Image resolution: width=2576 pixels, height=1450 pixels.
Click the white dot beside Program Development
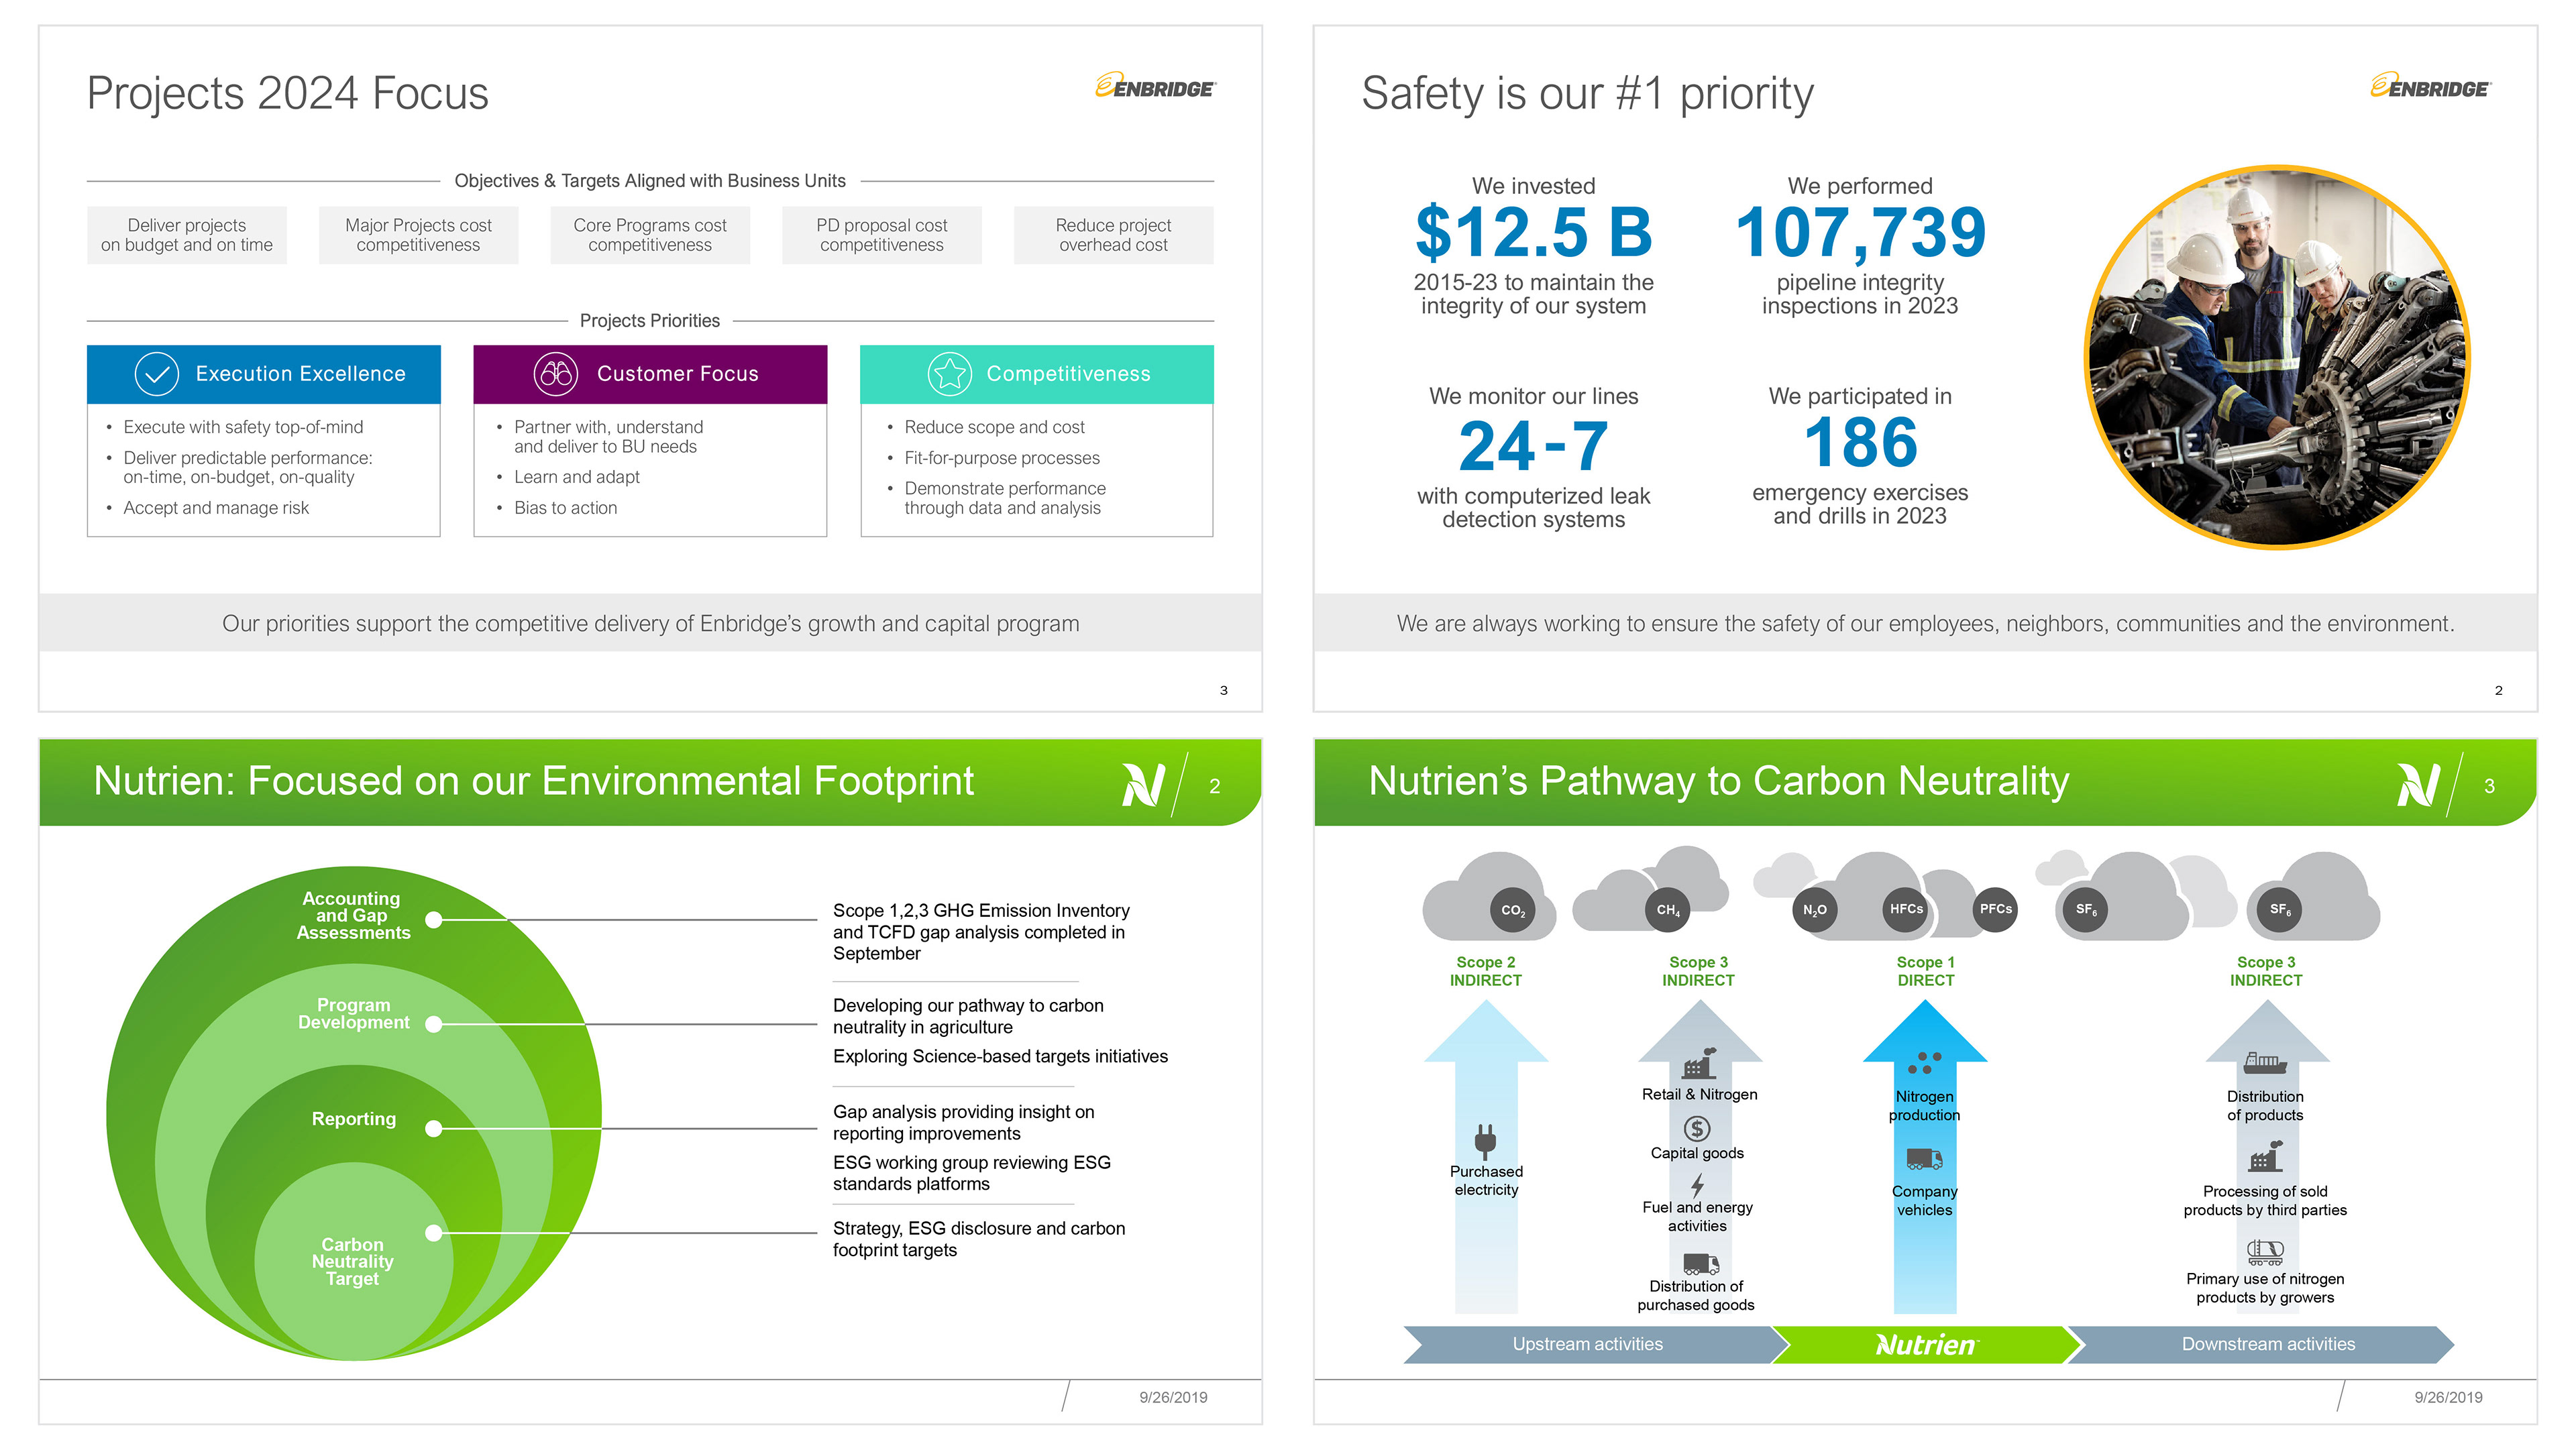433,1024
